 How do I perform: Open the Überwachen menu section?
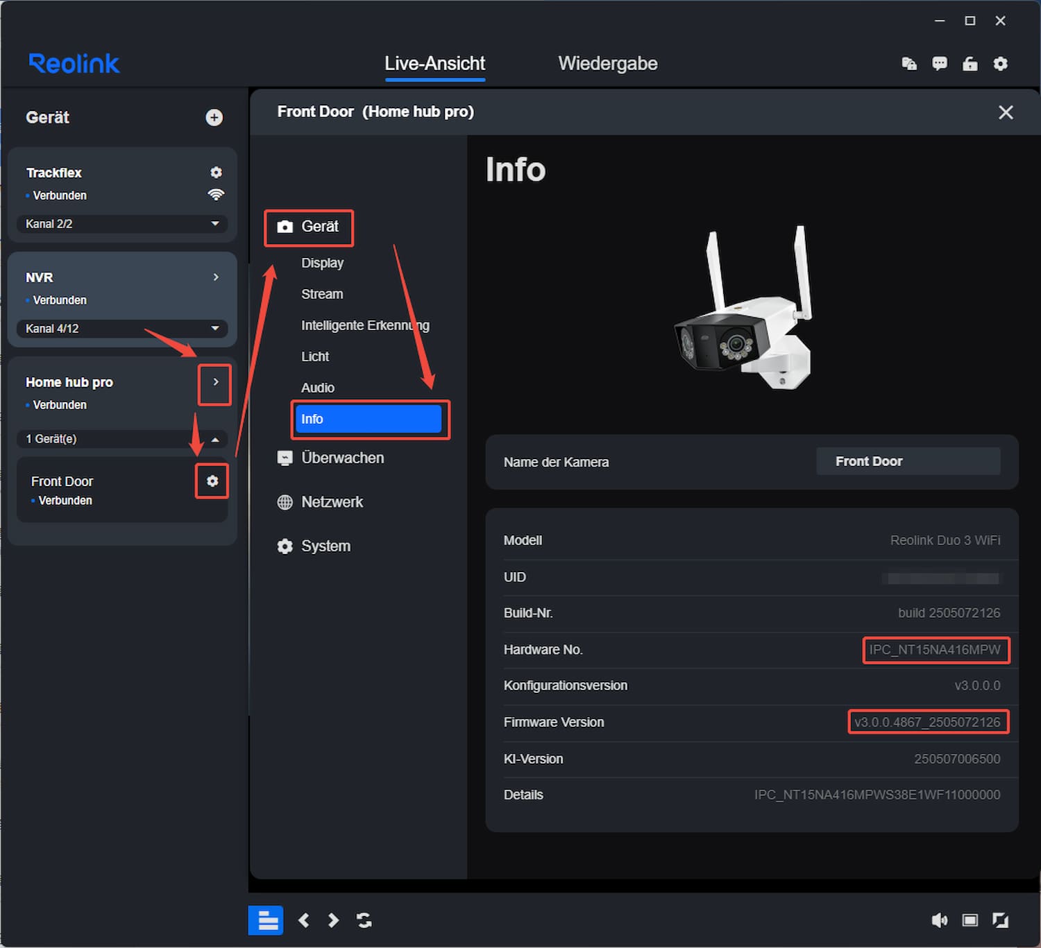point(330,458)
